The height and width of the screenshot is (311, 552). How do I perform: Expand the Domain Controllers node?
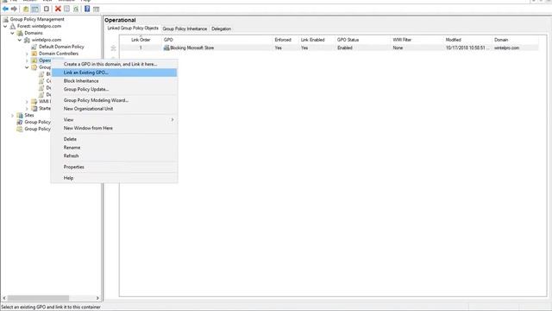click(27, 54)
